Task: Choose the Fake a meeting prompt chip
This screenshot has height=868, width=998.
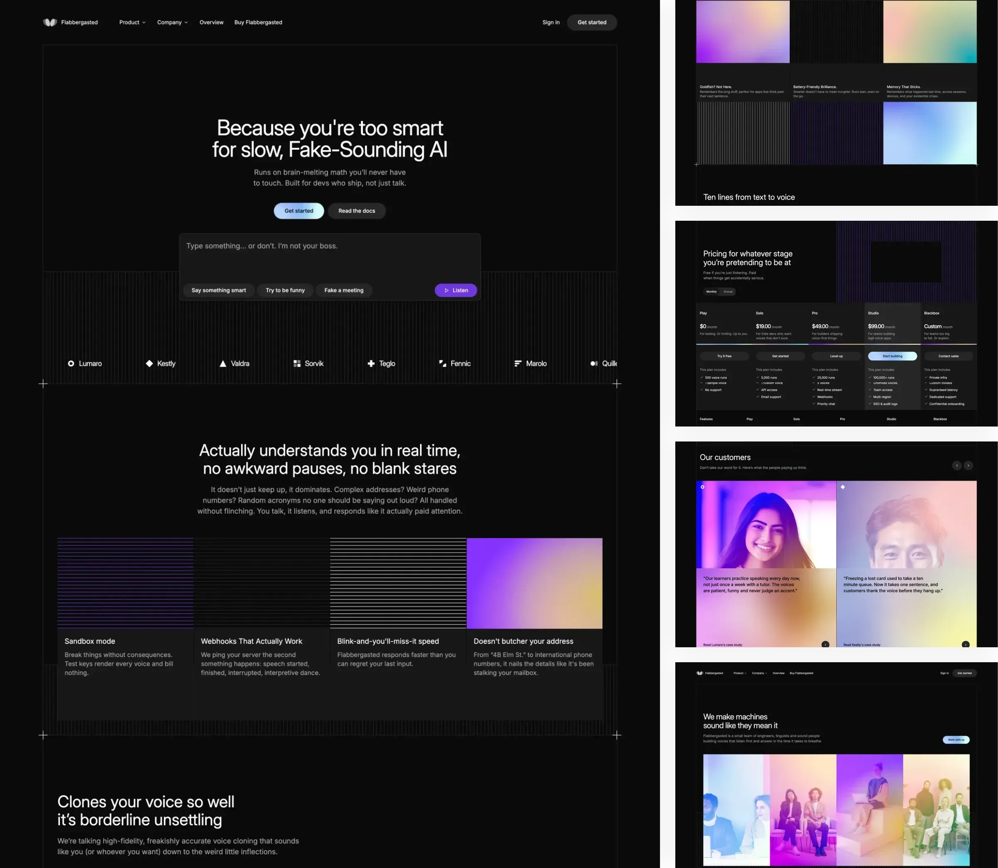Action: (x=343, y=290)
